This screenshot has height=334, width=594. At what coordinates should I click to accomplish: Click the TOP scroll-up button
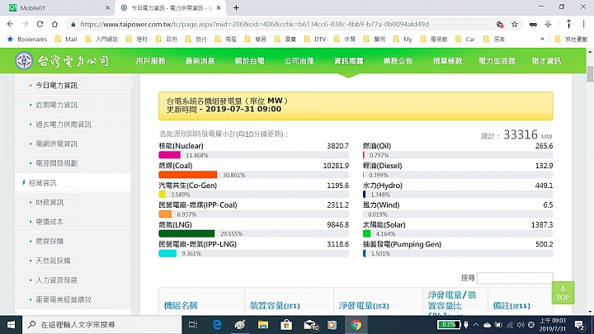(x=563, y=293)
